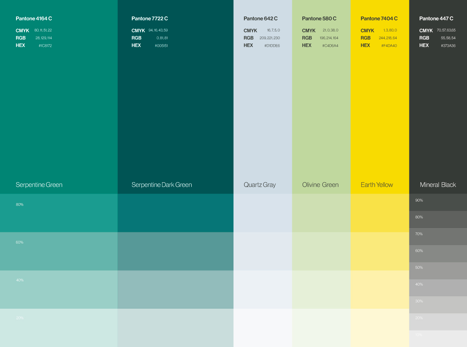Select the 80% Serpentine Green tint
Image resolution: width=467 pixels, height=347 pixels.
59,213
